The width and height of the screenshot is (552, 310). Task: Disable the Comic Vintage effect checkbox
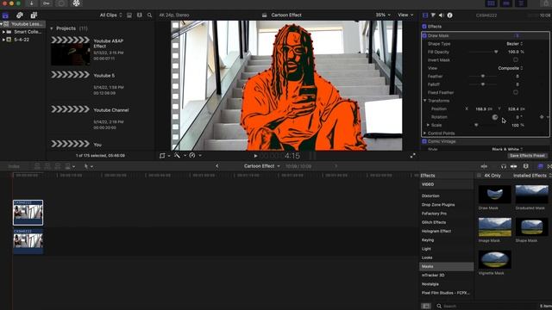coord(424,141)
